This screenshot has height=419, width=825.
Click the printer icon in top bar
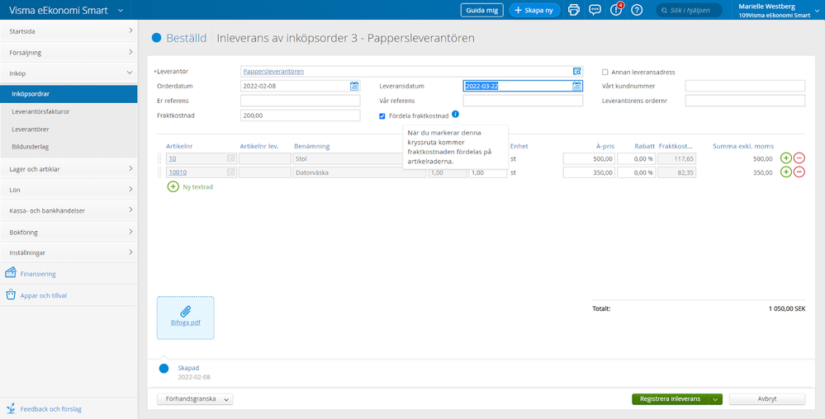[x=573, y=10]
